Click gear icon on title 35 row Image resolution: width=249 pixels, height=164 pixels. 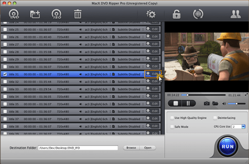(x=148, y=103)
